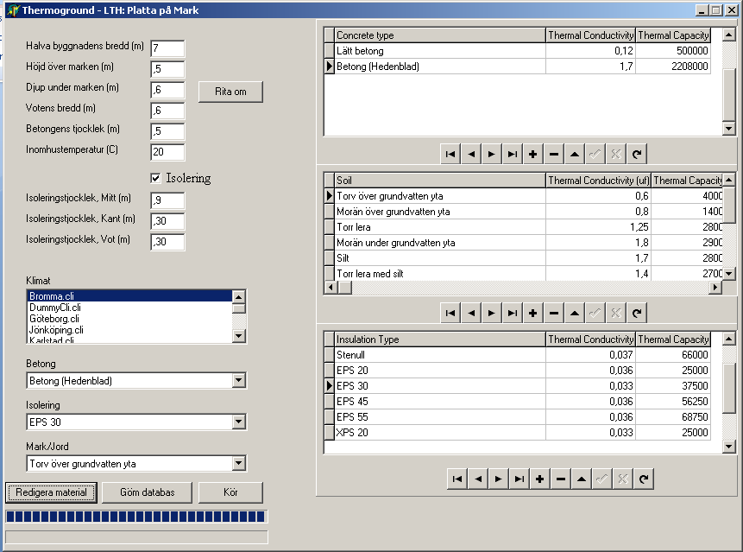
Task: Go to first record in soil navigator
Action: pos(450,313)
